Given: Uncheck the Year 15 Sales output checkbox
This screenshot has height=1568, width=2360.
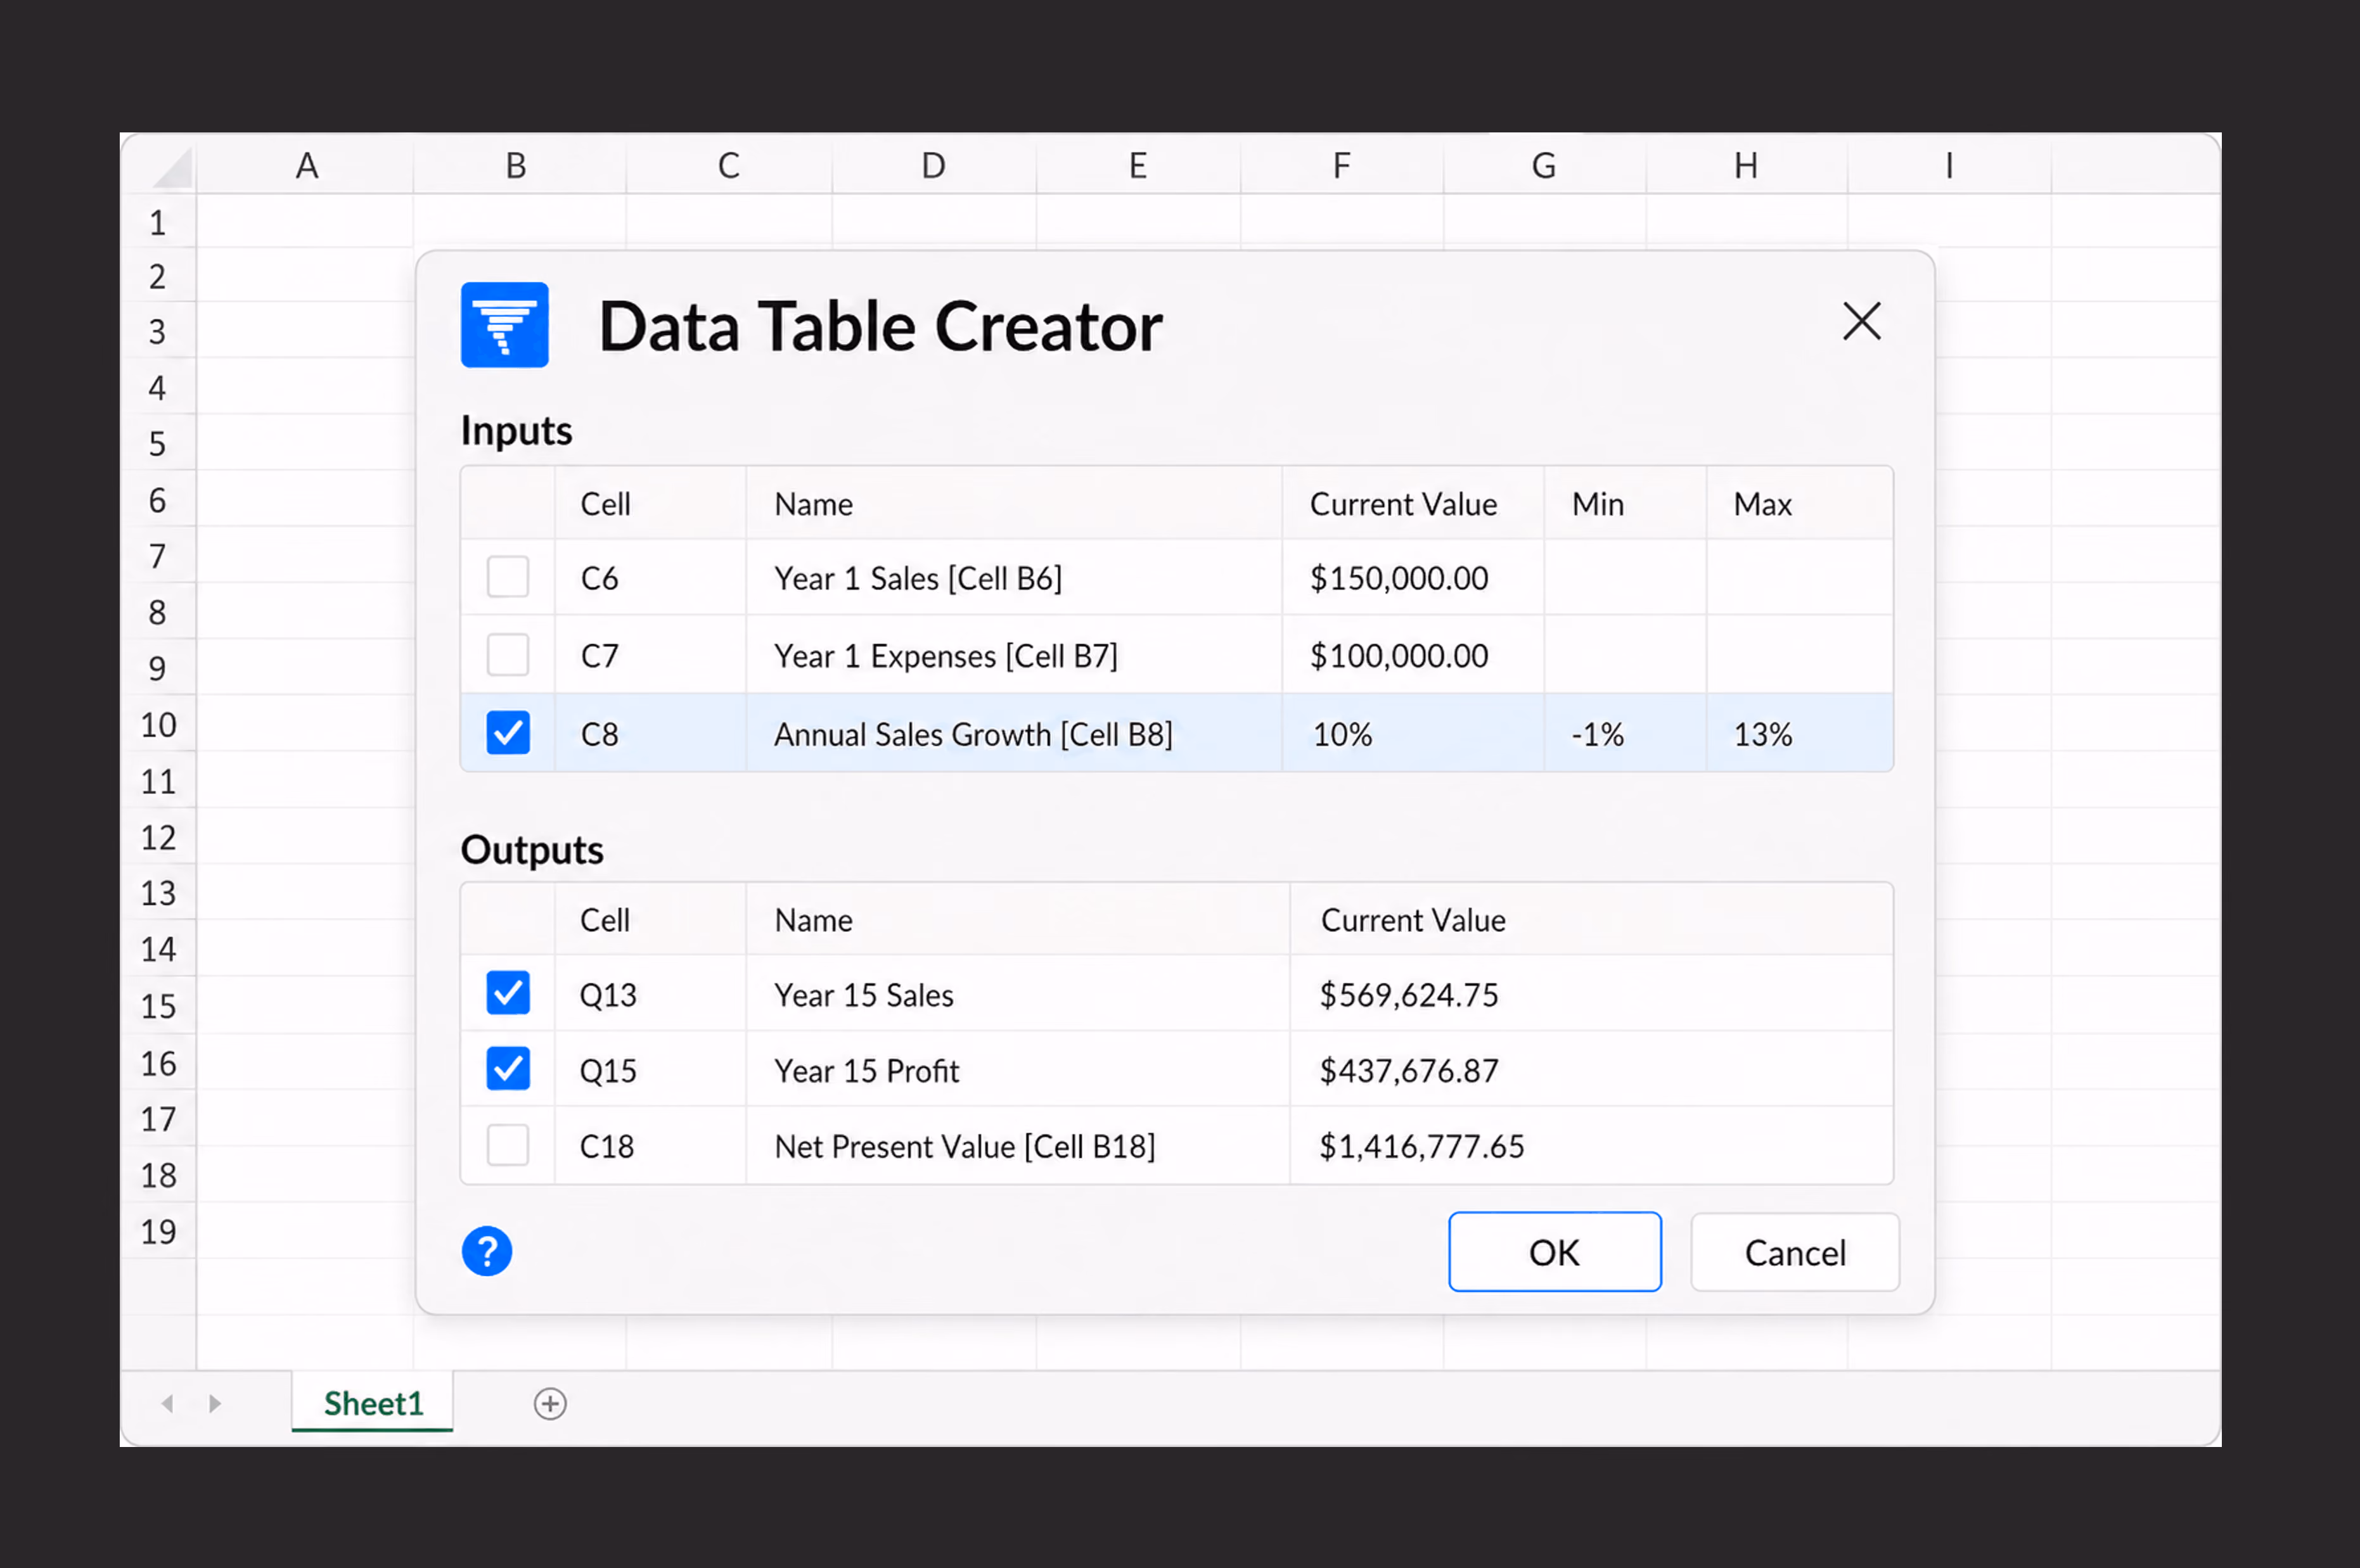Looking at the screenshot, I should pyautogui.click(x=508, y=993).
